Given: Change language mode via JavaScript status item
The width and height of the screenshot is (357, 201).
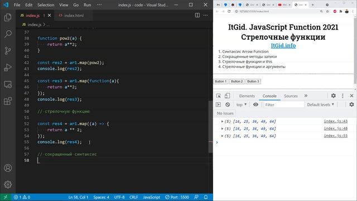Looking at the screenshot, I should (151, 197).
